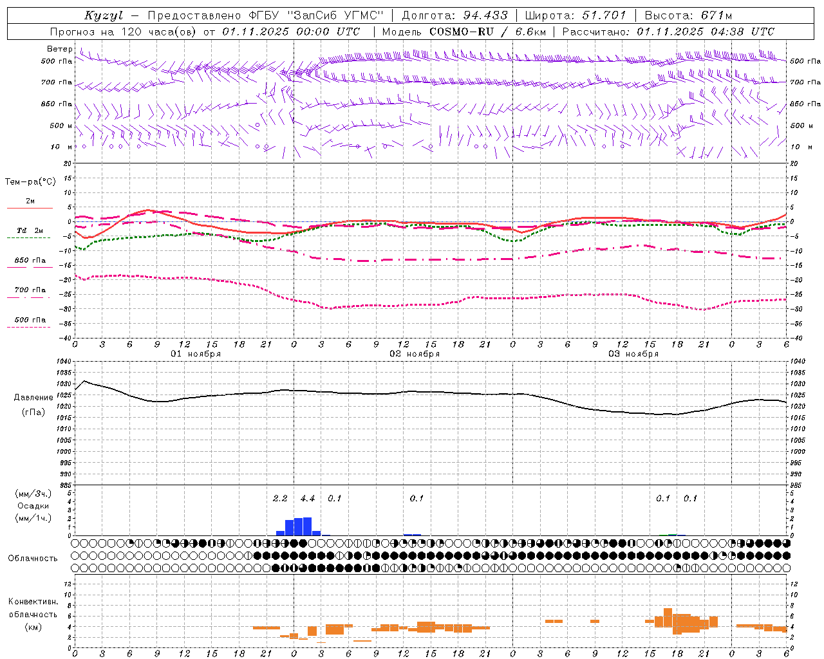Screen dimensions: 824x659
Task: Click the '(км)' convective height unit label
Action: [x=33, y=627]
